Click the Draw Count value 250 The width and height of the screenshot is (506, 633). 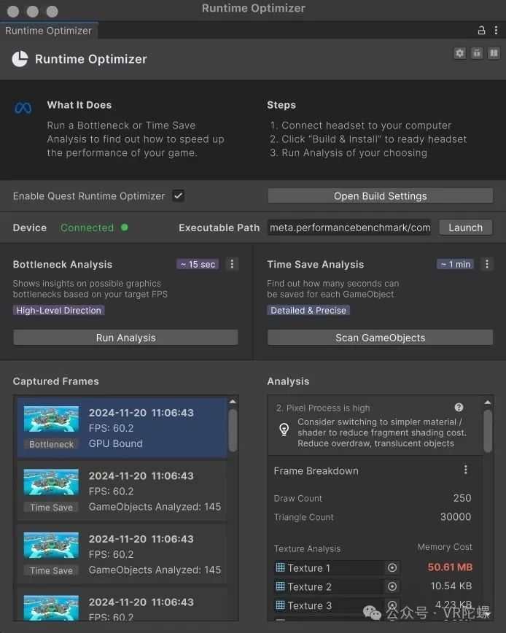coord(462,498)
